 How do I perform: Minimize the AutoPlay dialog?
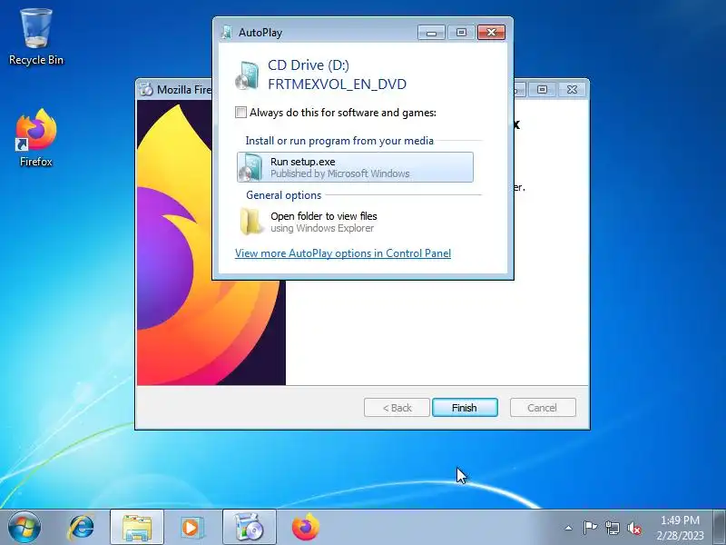432,32
